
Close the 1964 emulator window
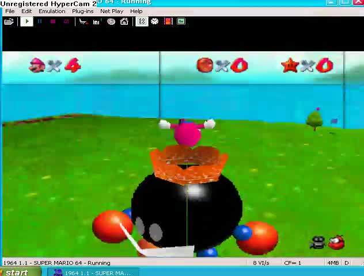tap(358, 2)
